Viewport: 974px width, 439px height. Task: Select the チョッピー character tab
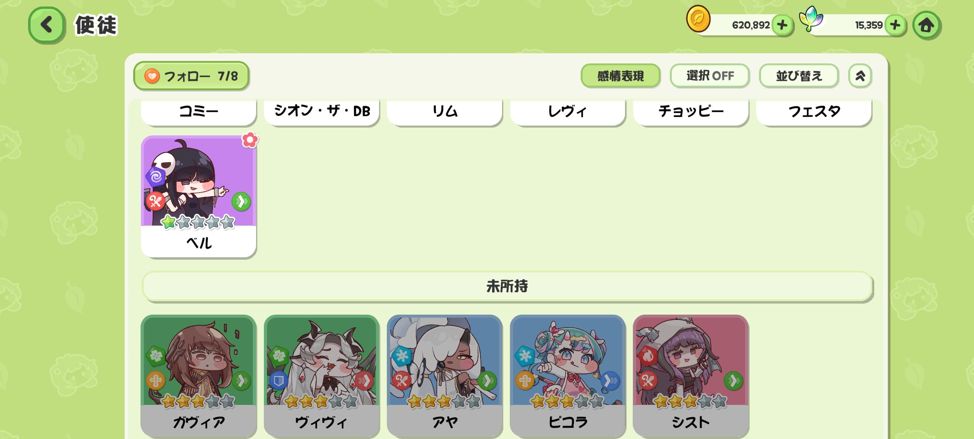(x=691, y=111)
